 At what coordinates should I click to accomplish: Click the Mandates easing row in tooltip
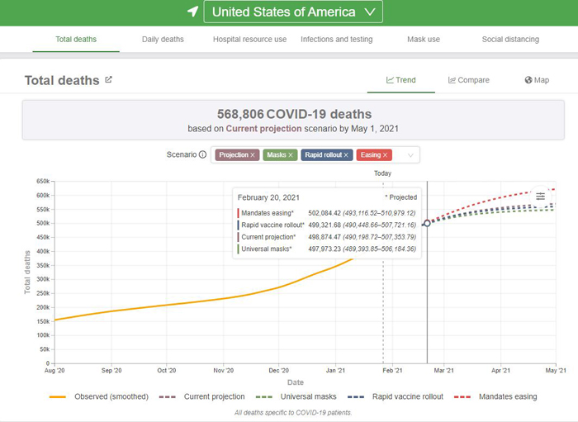[327, 213]
